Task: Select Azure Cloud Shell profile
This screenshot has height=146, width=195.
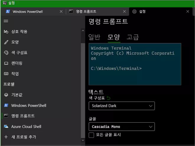Action: tap(41, 127)
